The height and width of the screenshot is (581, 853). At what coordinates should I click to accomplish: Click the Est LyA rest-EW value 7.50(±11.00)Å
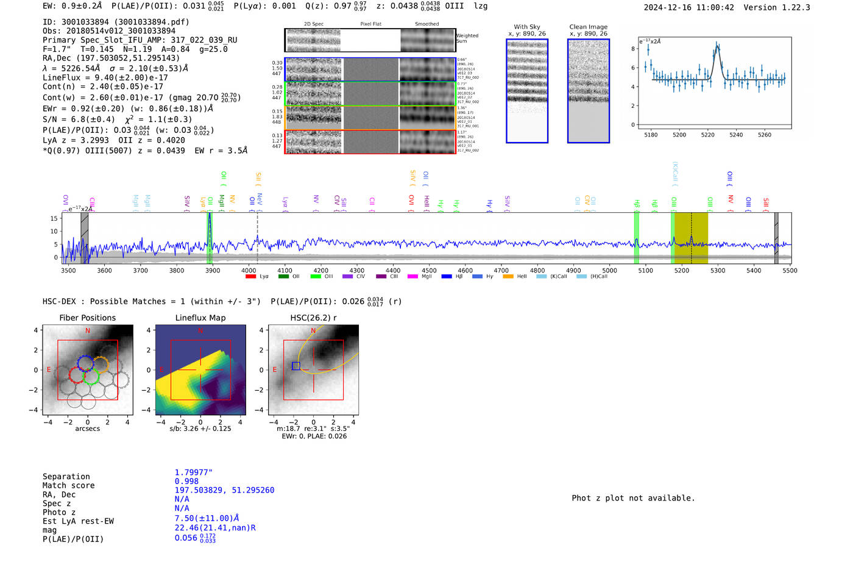(207, 519)
